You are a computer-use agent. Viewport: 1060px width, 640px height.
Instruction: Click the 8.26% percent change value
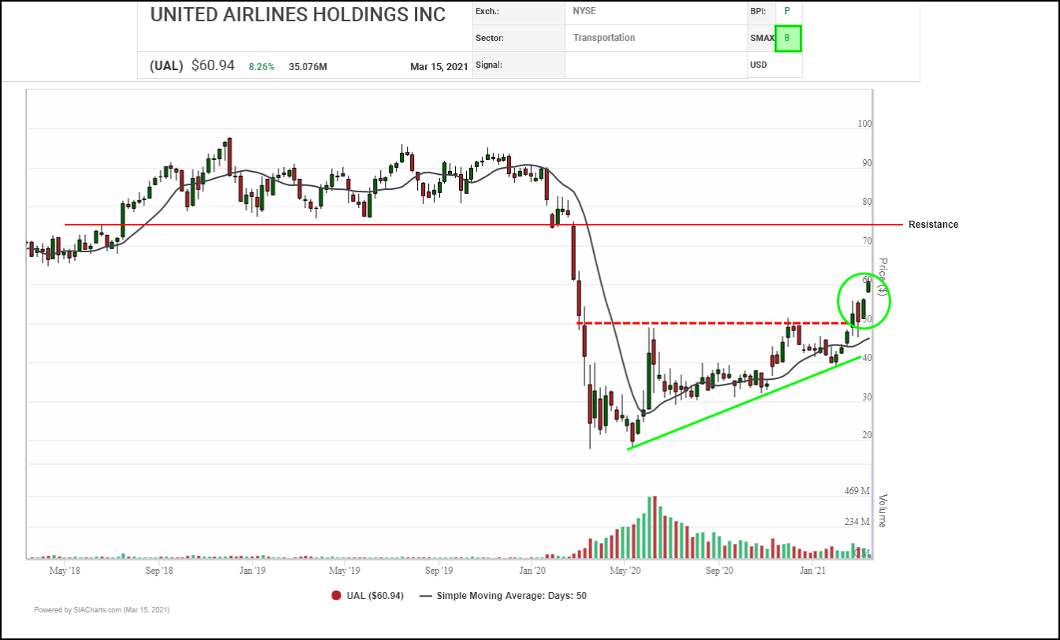(262, 67)
